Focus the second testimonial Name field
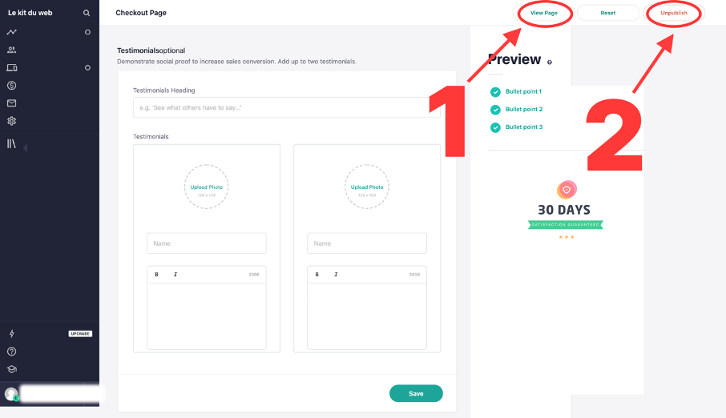726x418 pixels. coord(367,243)
